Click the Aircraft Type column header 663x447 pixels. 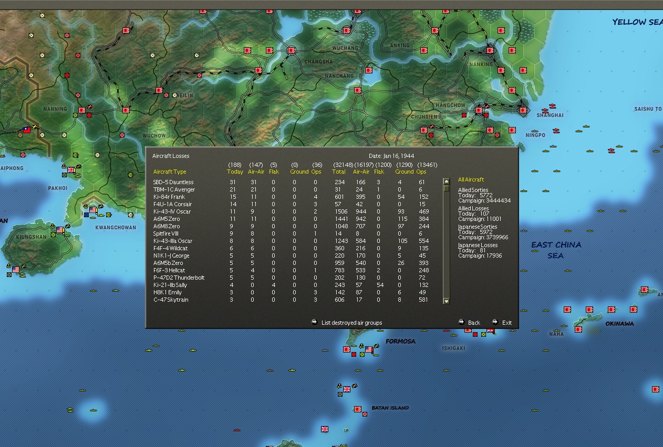[x=170, y=172]
